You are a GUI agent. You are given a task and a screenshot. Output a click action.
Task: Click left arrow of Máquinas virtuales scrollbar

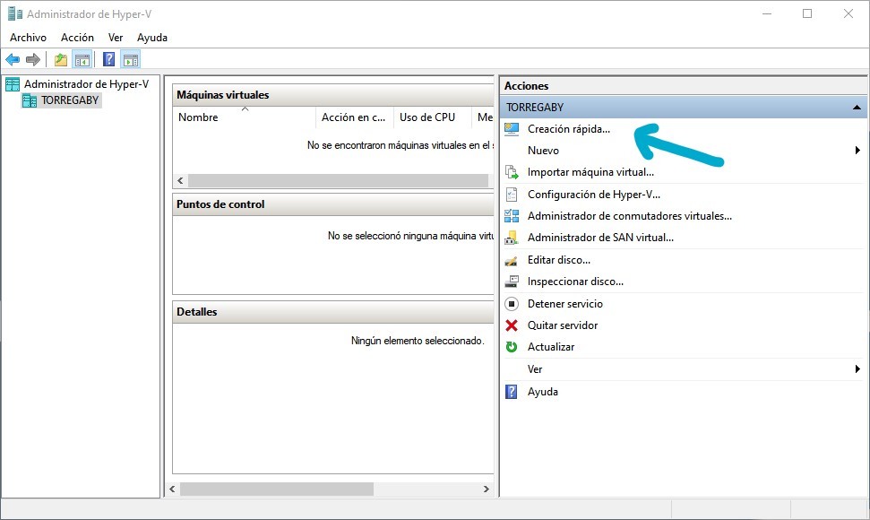[x=180, y=181]
